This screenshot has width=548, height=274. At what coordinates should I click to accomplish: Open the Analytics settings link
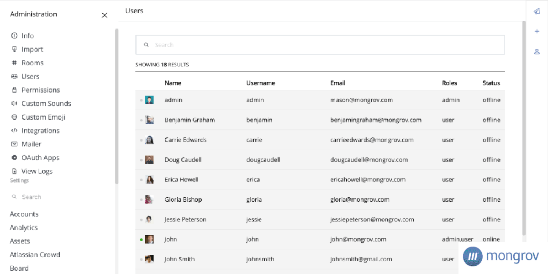(x=24, y=227)
